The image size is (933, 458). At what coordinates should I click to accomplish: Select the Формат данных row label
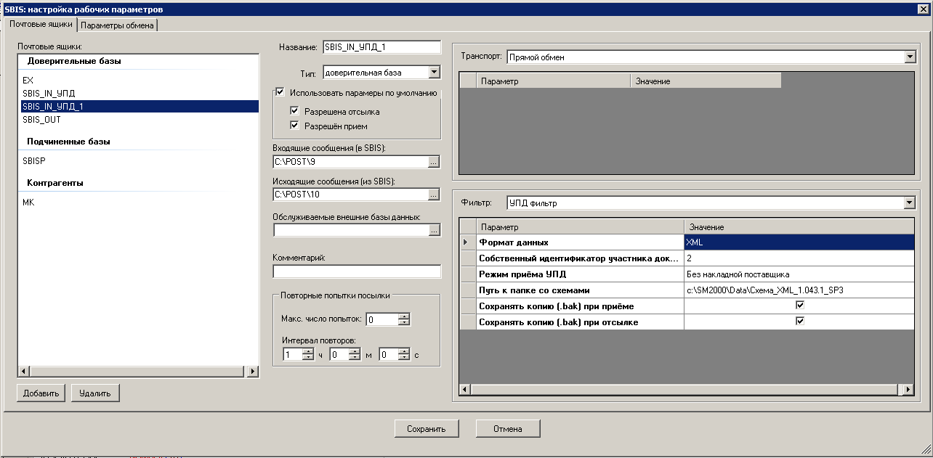(x=580, y=242)
